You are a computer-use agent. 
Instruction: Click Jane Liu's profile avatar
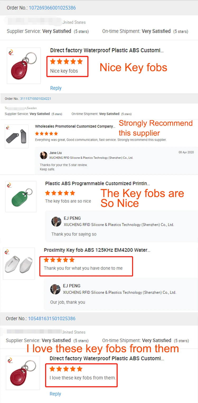pyautogui.click(x=44, y=155)
